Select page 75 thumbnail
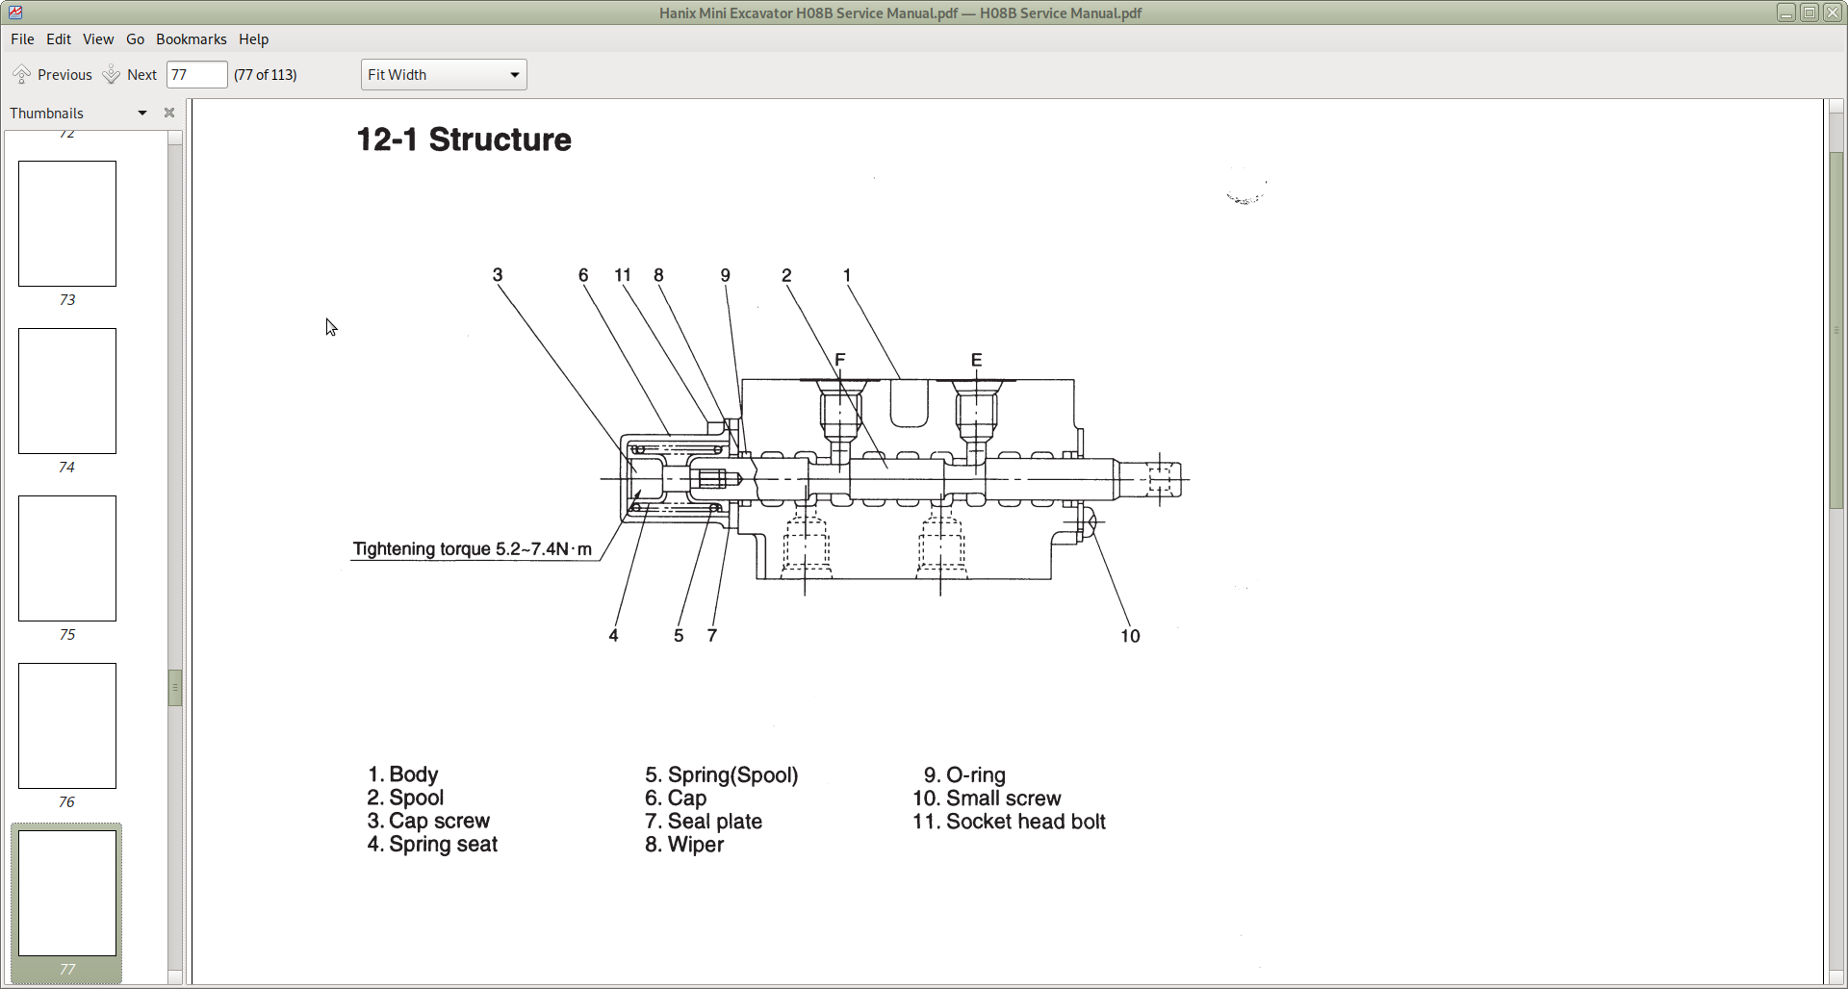This screenshot has width=1848, height=989. point(67,558)
